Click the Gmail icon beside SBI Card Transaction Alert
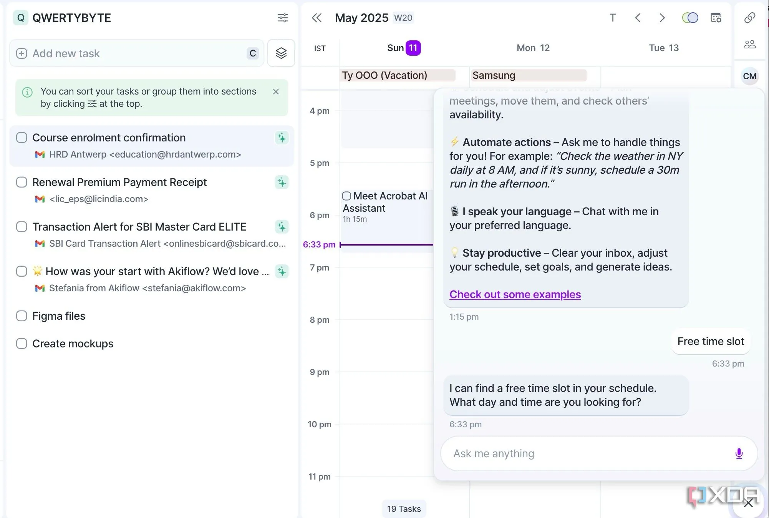Image resolution: width=769 pixels, height=518 pixels. tap(40, 244)
